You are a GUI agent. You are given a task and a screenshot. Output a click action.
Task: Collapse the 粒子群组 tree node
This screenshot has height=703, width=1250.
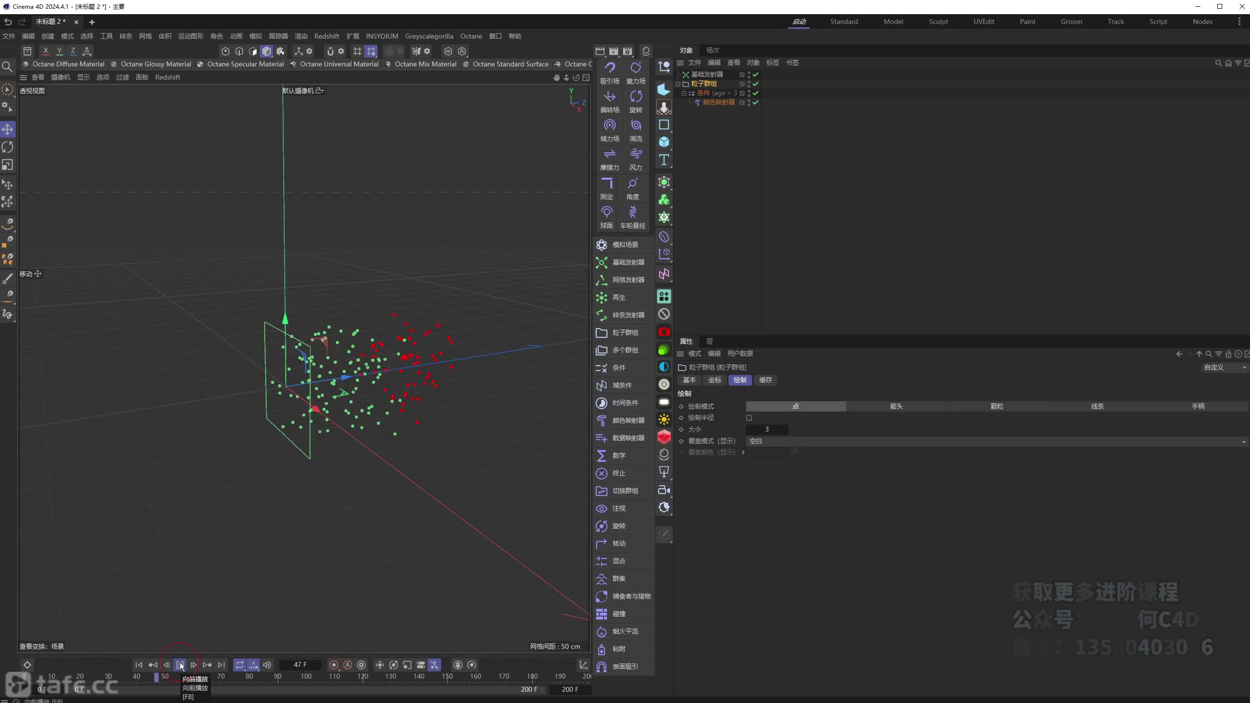[678, 84]
